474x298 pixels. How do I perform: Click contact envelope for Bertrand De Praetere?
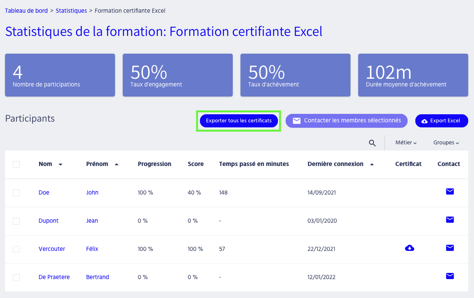click(450, 276)
